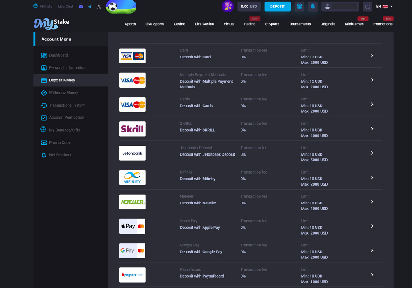Open the EN language dropdown
The height and width of the screenshot is (288, 412).
pos(384,7)
